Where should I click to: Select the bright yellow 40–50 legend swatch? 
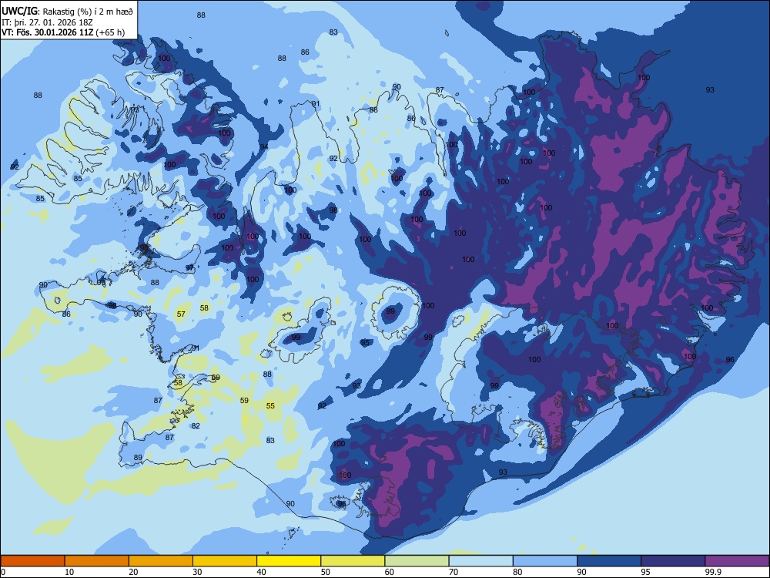click(x=289, y=561)
